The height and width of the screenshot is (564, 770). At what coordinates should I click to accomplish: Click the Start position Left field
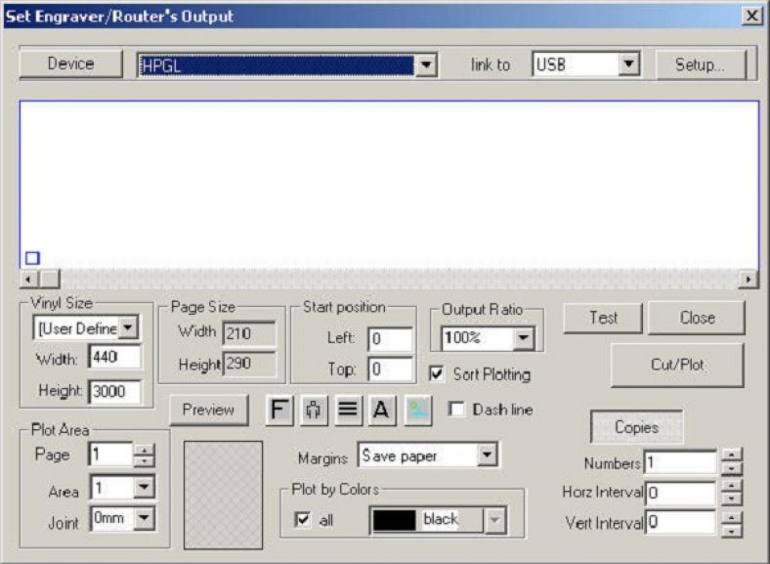[x=391, y=339]
